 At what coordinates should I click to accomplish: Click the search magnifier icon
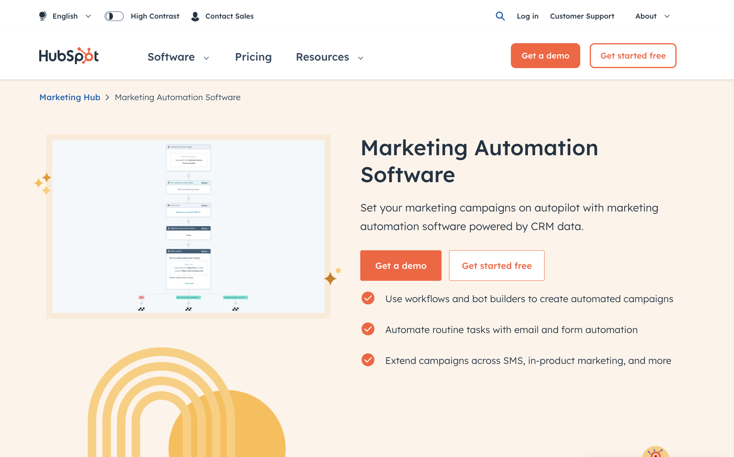coord(500,16)
